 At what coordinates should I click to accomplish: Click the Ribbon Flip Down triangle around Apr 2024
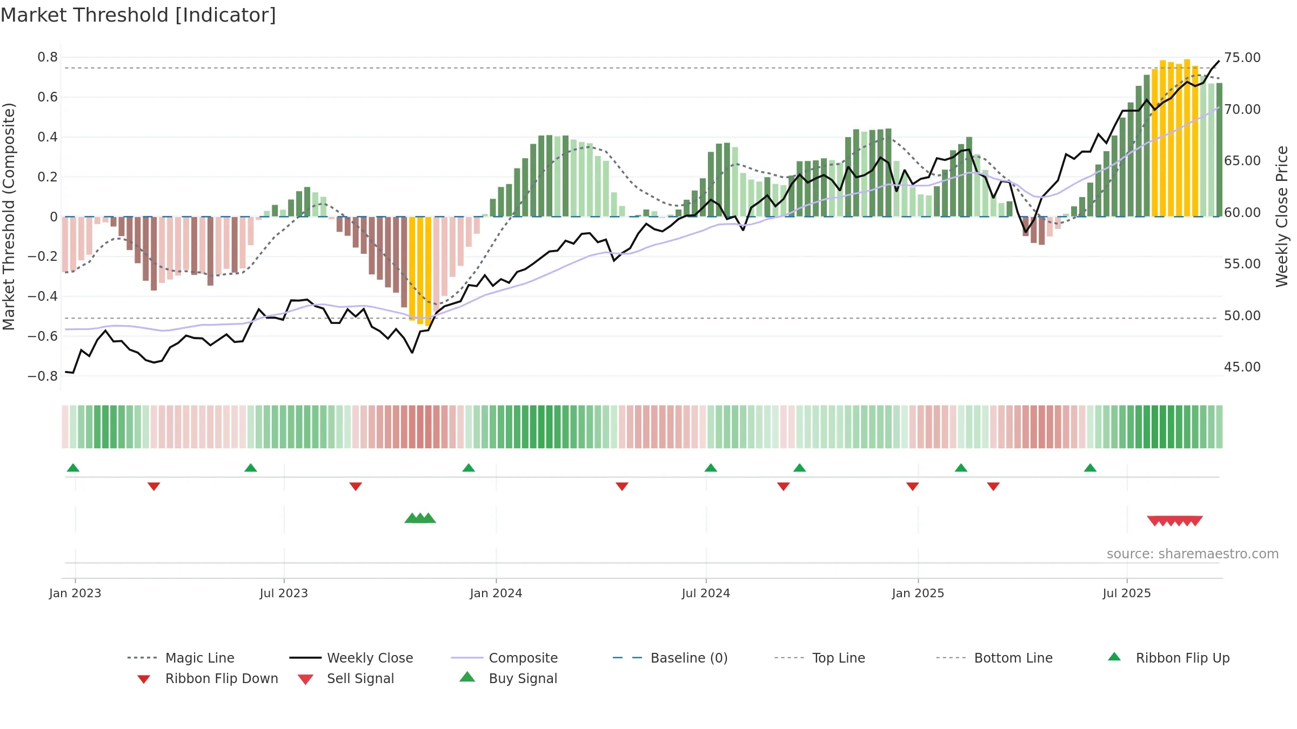click(622, 486)
